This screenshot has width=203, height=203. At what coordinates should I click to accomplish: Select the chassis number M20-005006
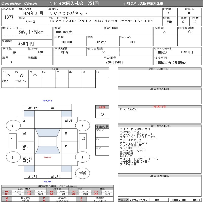(x=114, y=62)
